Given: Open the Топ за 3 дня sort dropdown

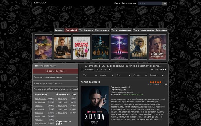Looking at the screenshot, I should click(x=103, y=69).
